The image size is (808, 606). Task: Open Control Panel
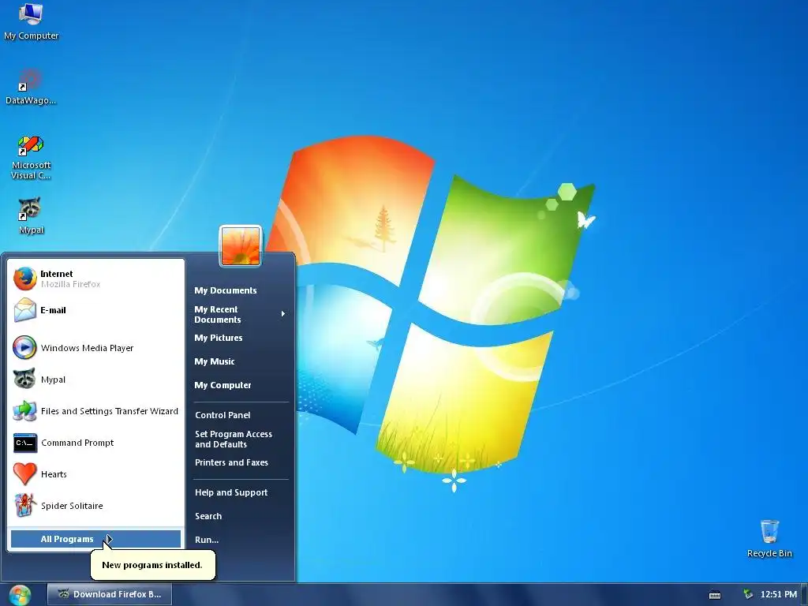(223, 415)
